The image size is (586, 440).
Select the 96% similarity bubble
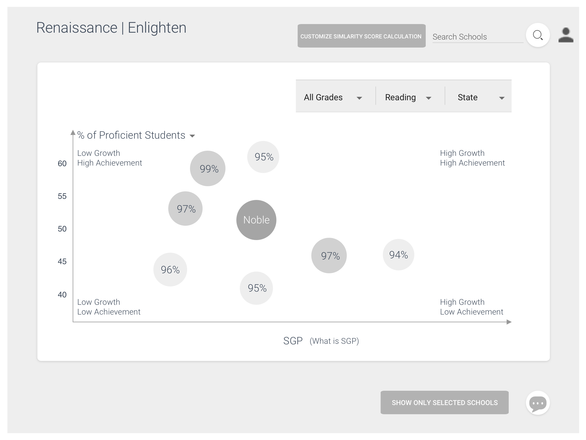pos(170,270)
